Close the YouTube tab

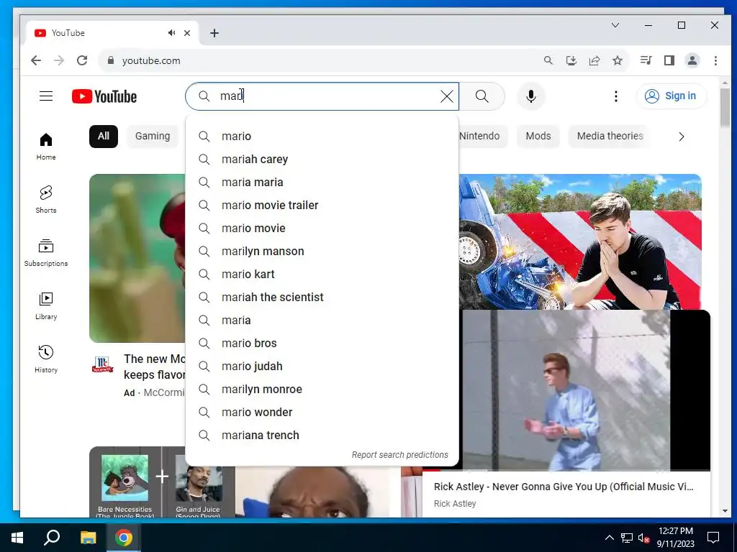pyautogui.click(x=187, y=33)
